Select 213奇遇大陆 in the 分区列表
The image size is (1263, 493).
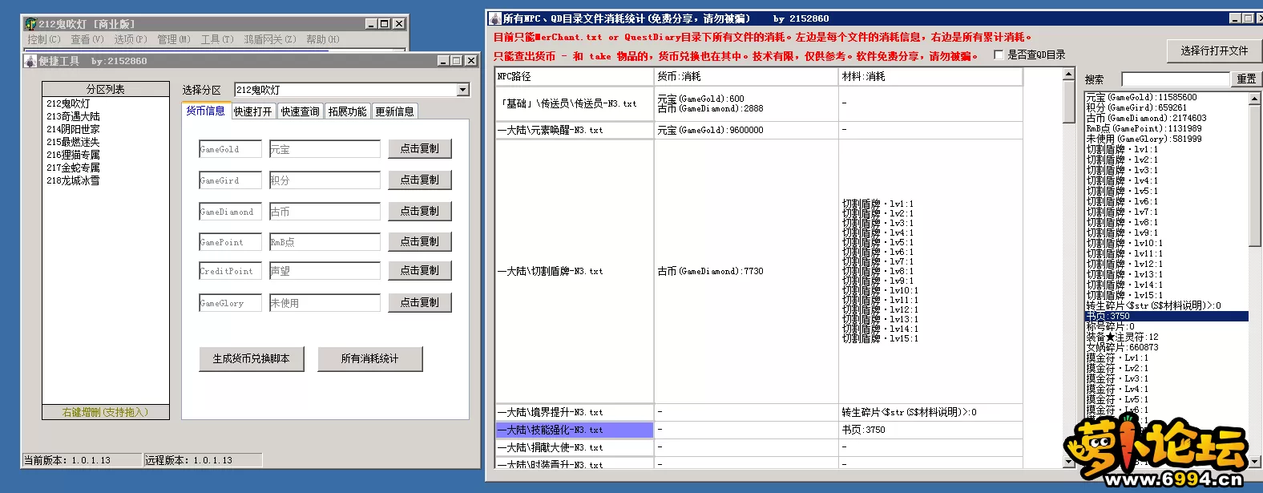coord(73,116)
